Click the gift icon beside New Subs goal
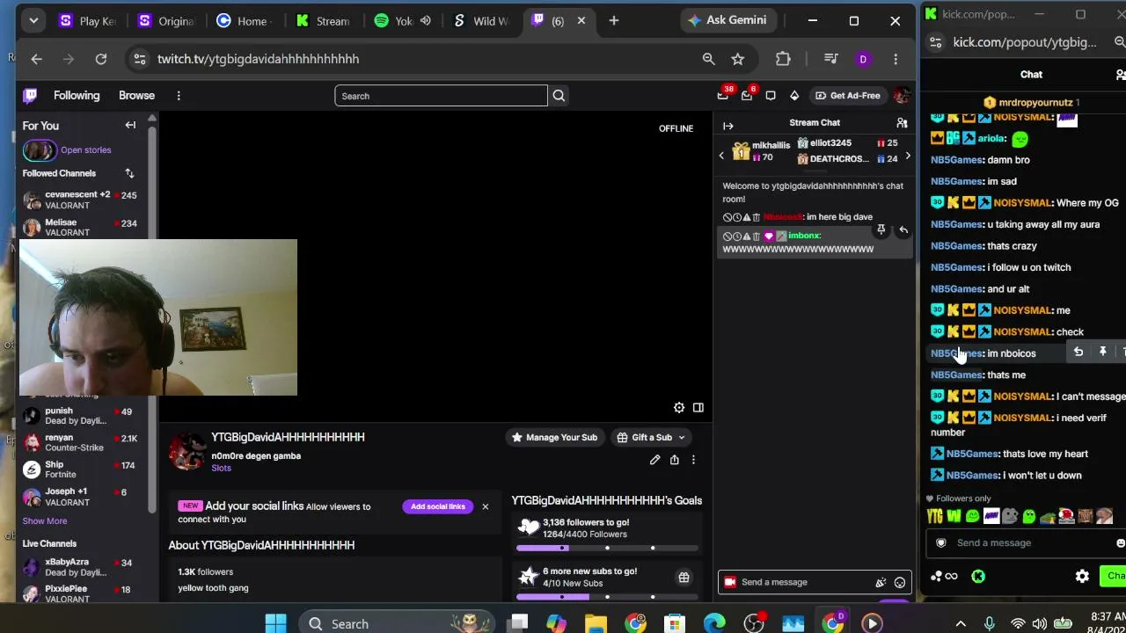Image resolution: width=1126 pixels, height=633 pixels. pyautogui.click(x=684, y=578)
